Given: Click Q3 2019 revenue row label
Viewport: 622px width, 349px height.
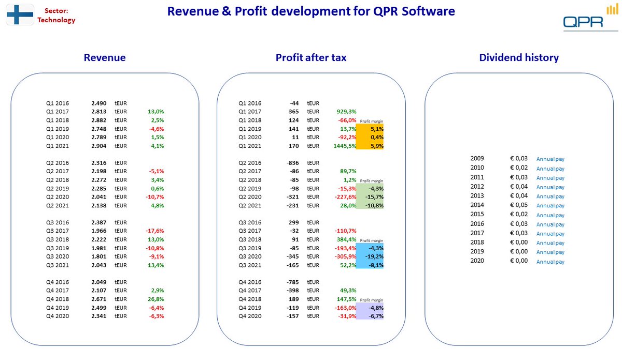Looking at the screenshot, I should (58, 248).
